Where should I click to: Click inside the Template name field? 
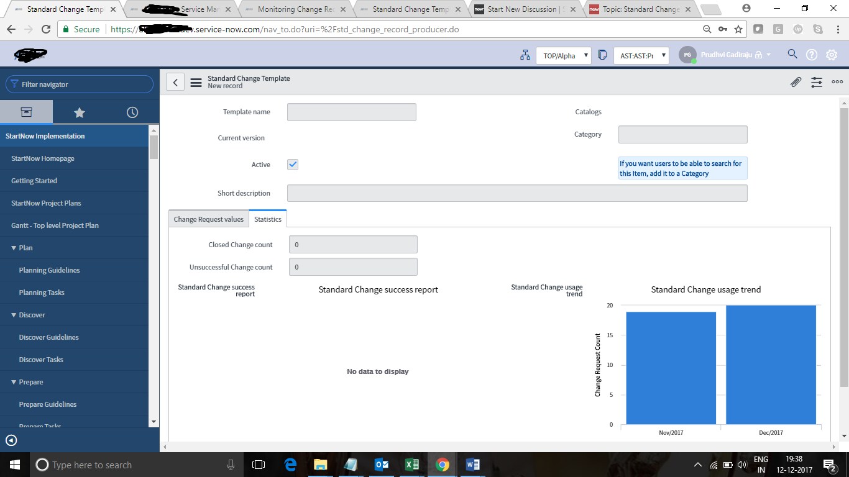[351, 112]
